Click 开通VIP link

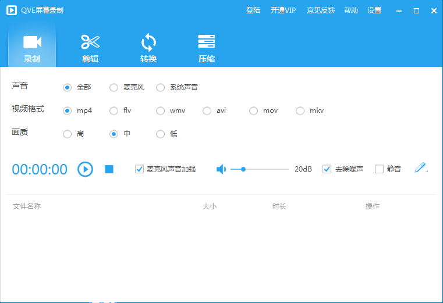point(283,10)
